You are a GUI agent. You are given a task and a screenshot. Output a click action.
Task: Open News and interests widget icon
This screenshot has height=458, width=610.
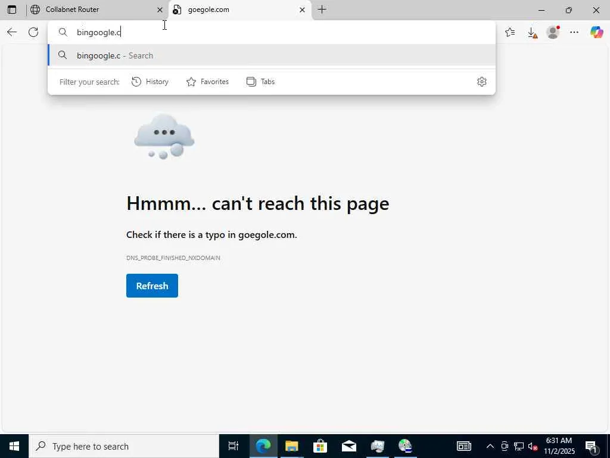[463, 446]
